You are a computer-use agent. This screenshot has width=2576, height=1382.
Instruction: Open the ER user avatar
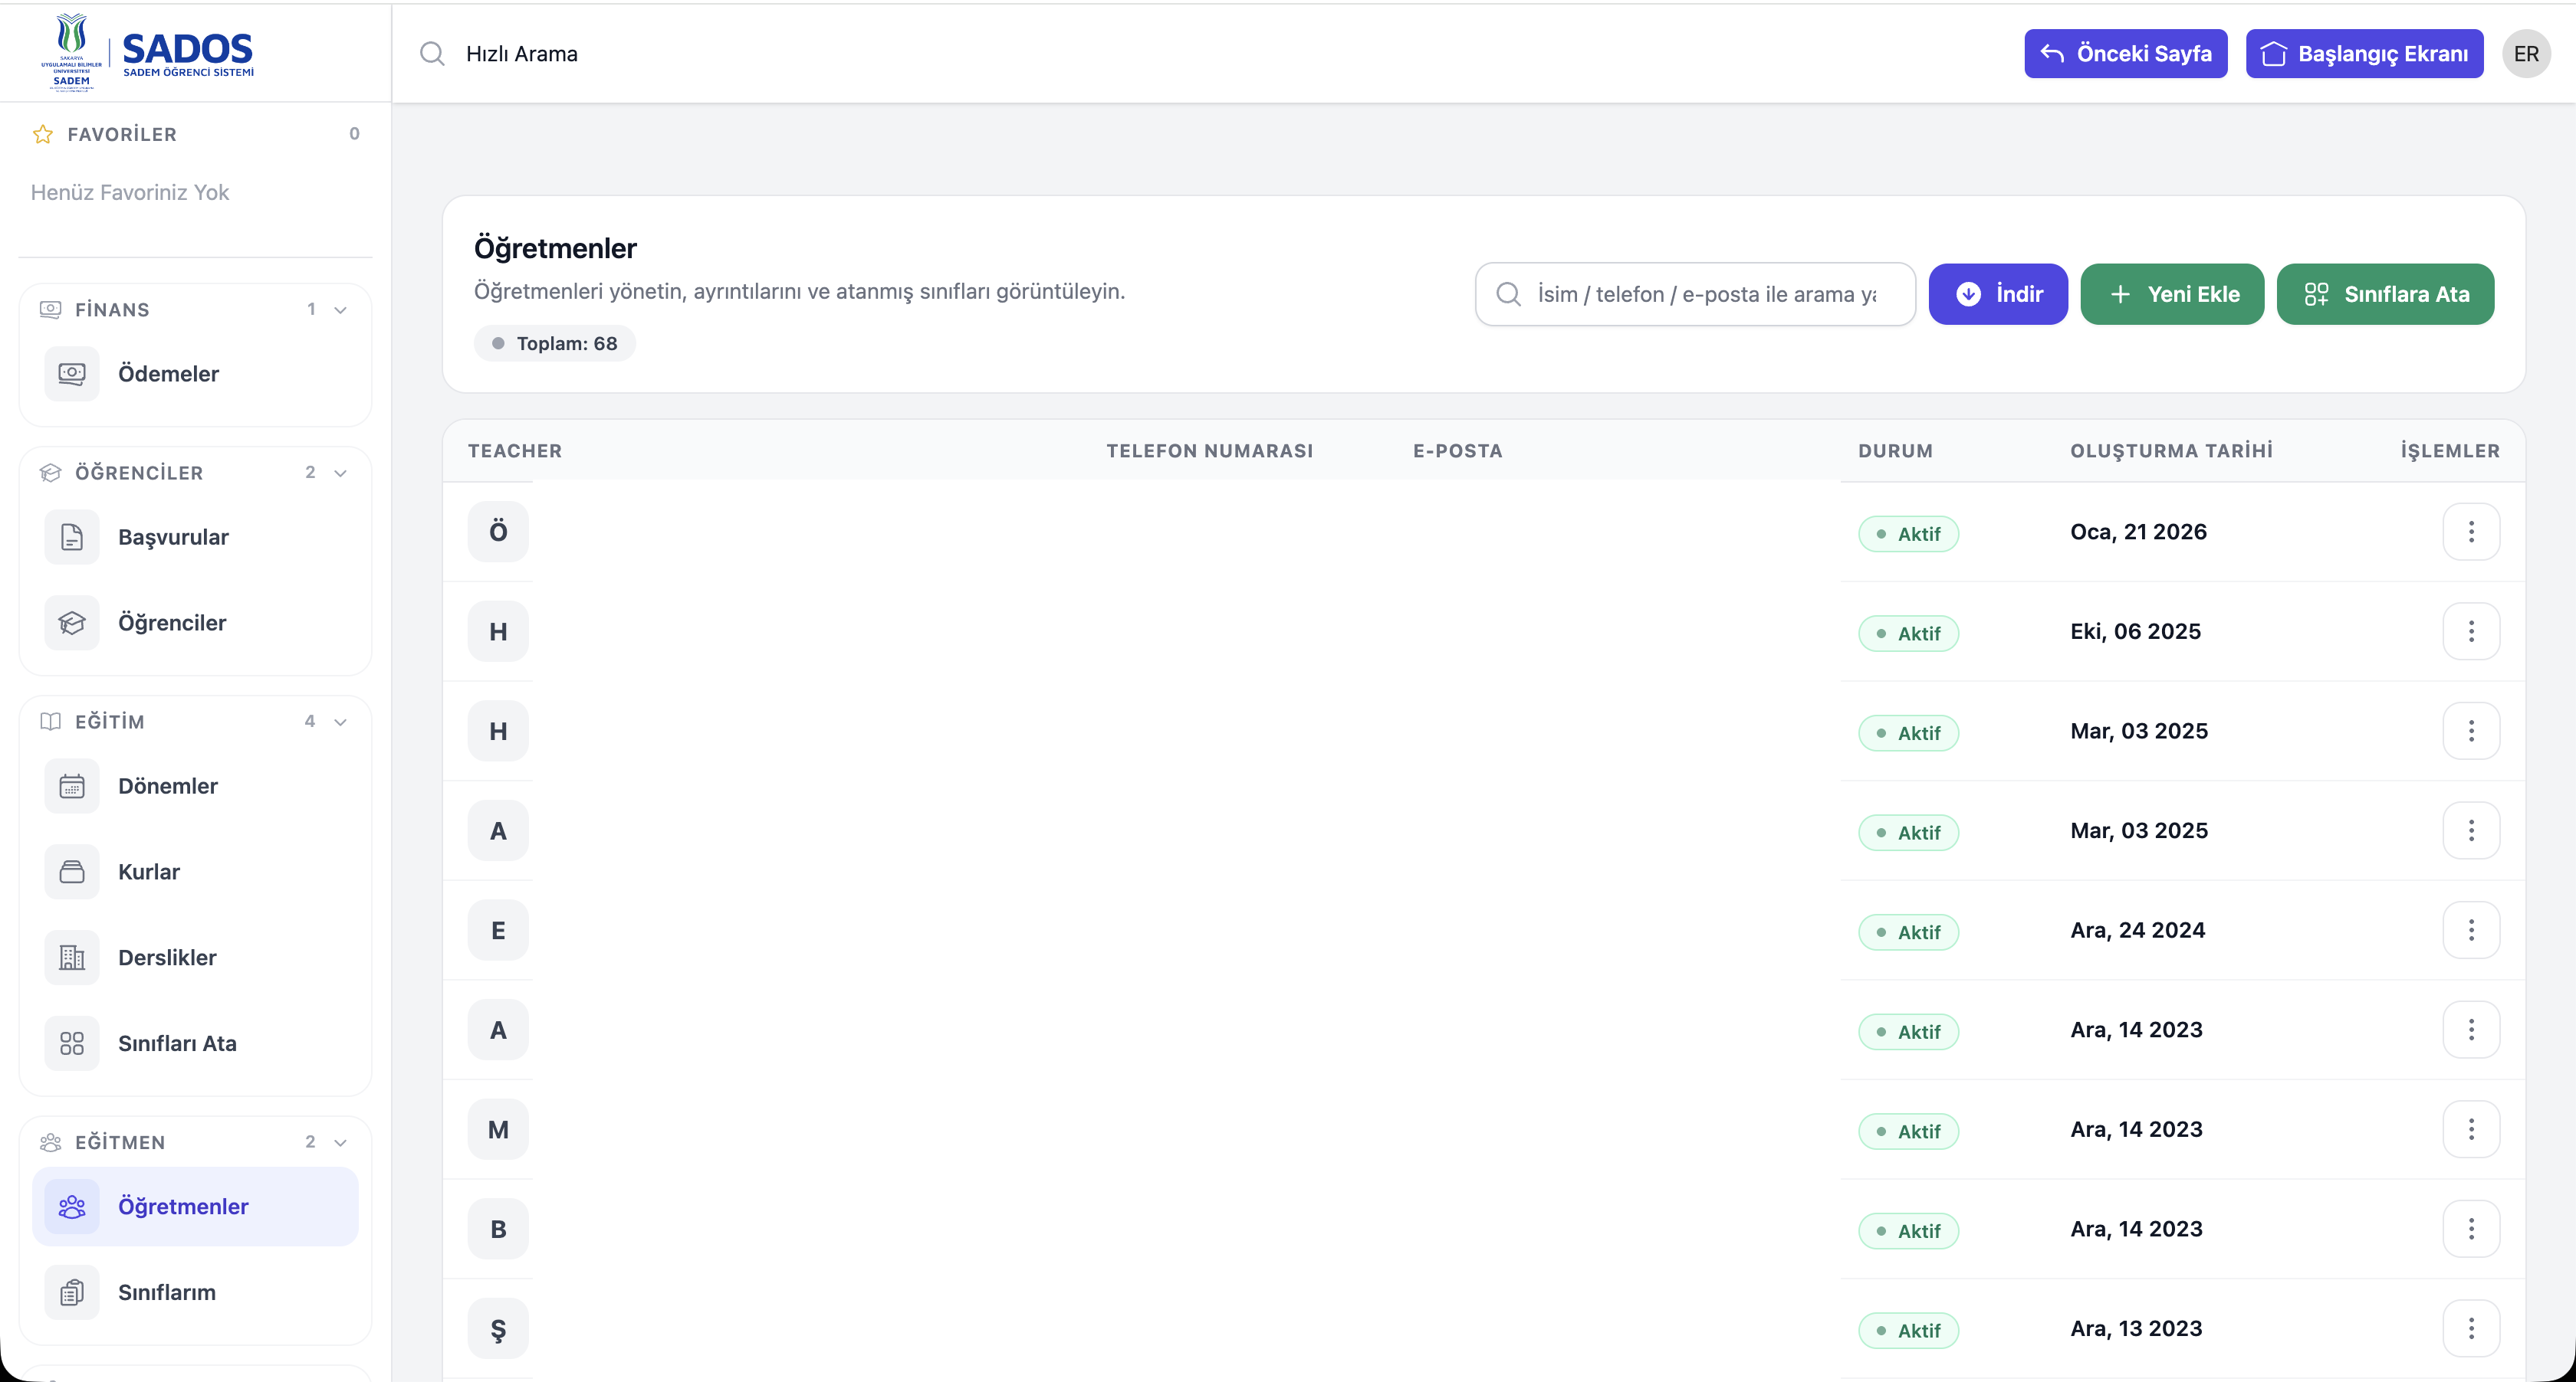[x=2526, y=54]
